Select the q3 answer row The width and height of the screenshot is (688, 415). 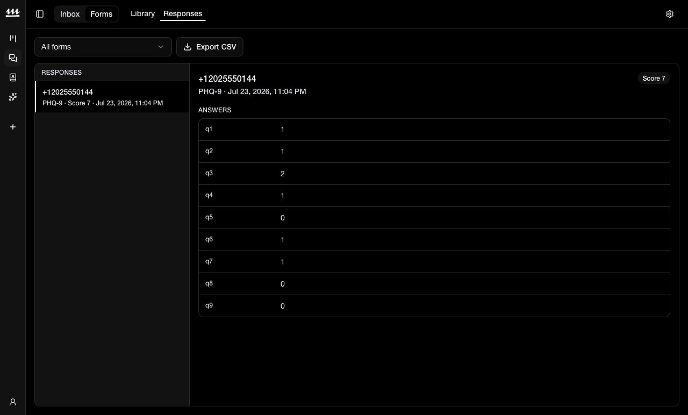click(x=434, y=174)
